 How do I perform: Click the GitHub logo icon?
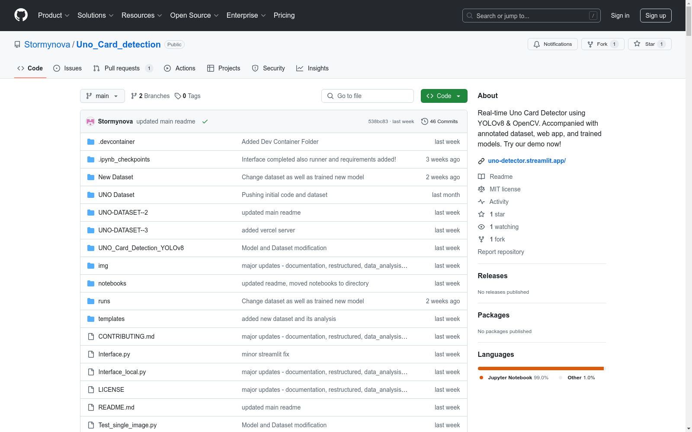21,15
